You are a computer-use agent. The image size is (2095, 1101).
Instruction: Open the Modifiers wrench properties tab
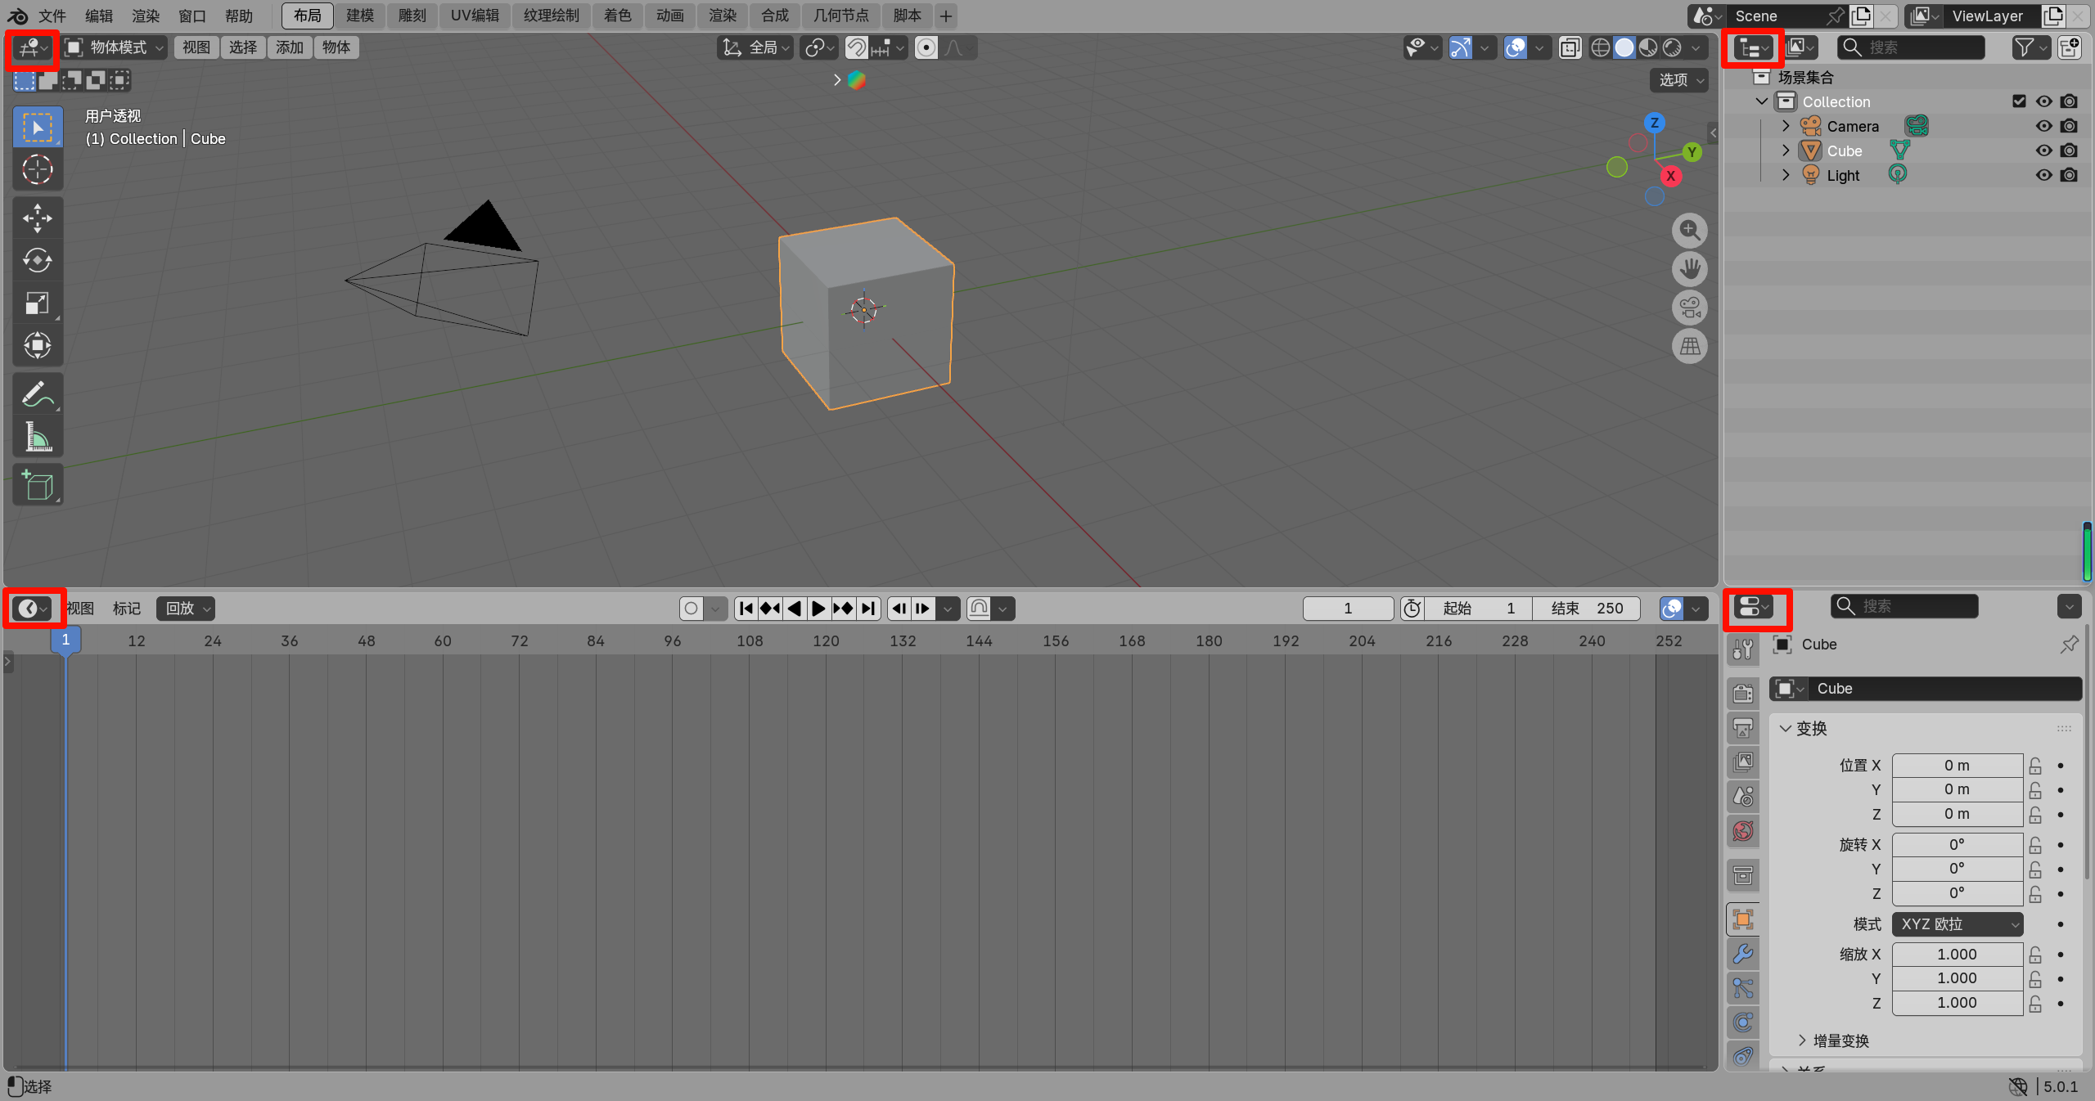(x=1743, y=954)
